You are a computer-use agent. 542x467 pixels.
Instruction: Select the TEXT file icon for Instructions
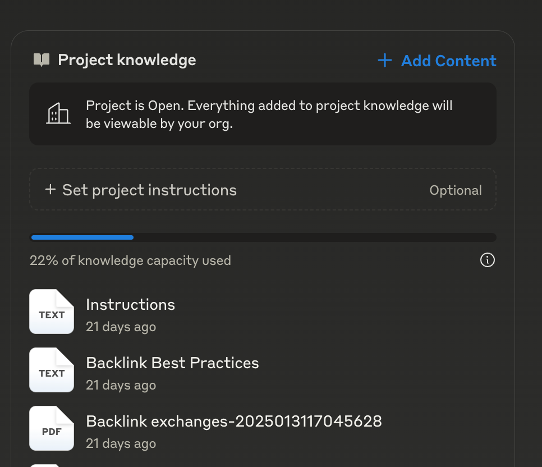(x=51, y=312)
